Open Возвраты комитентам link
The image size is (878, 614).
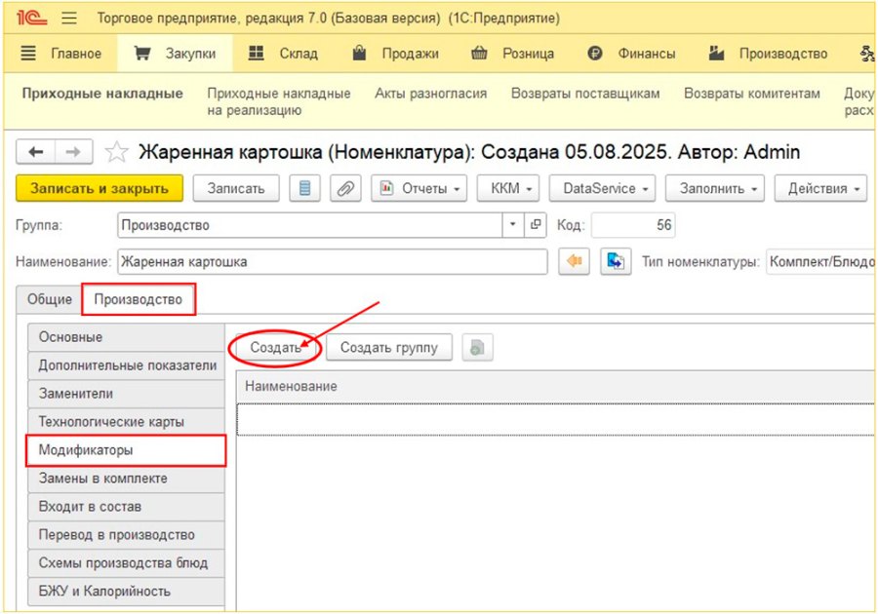click(752, 94)
